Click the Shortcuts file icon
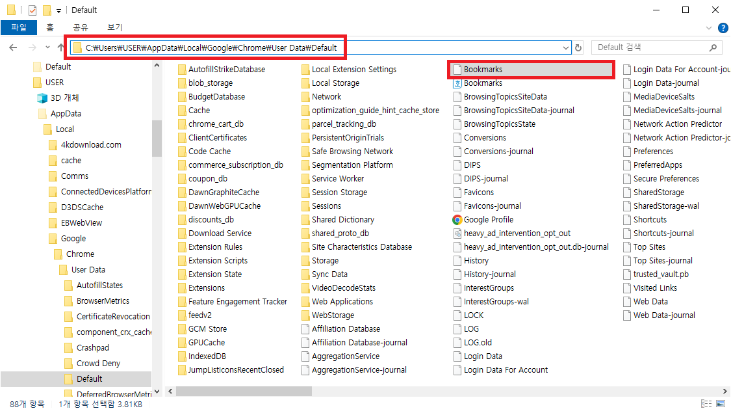Viewport: 731px width, 413px height. (627, 220)
